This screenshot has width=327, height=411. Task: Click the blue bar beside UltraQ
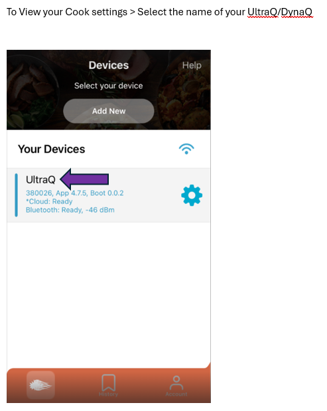[16, 195]
